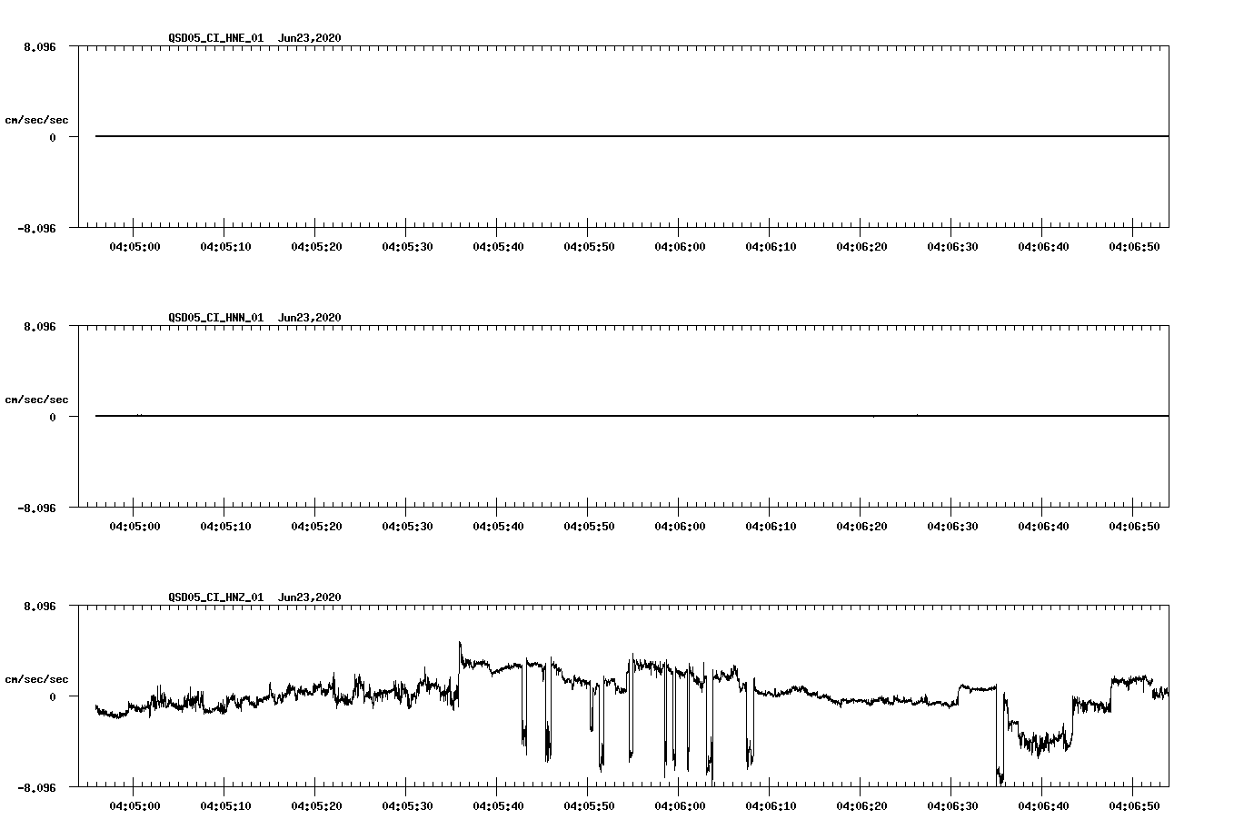This screenshot has width=1234, height=839.
Task: Click the cm/sec/sec unit label on HNN plot
Action: coord(36,400)
